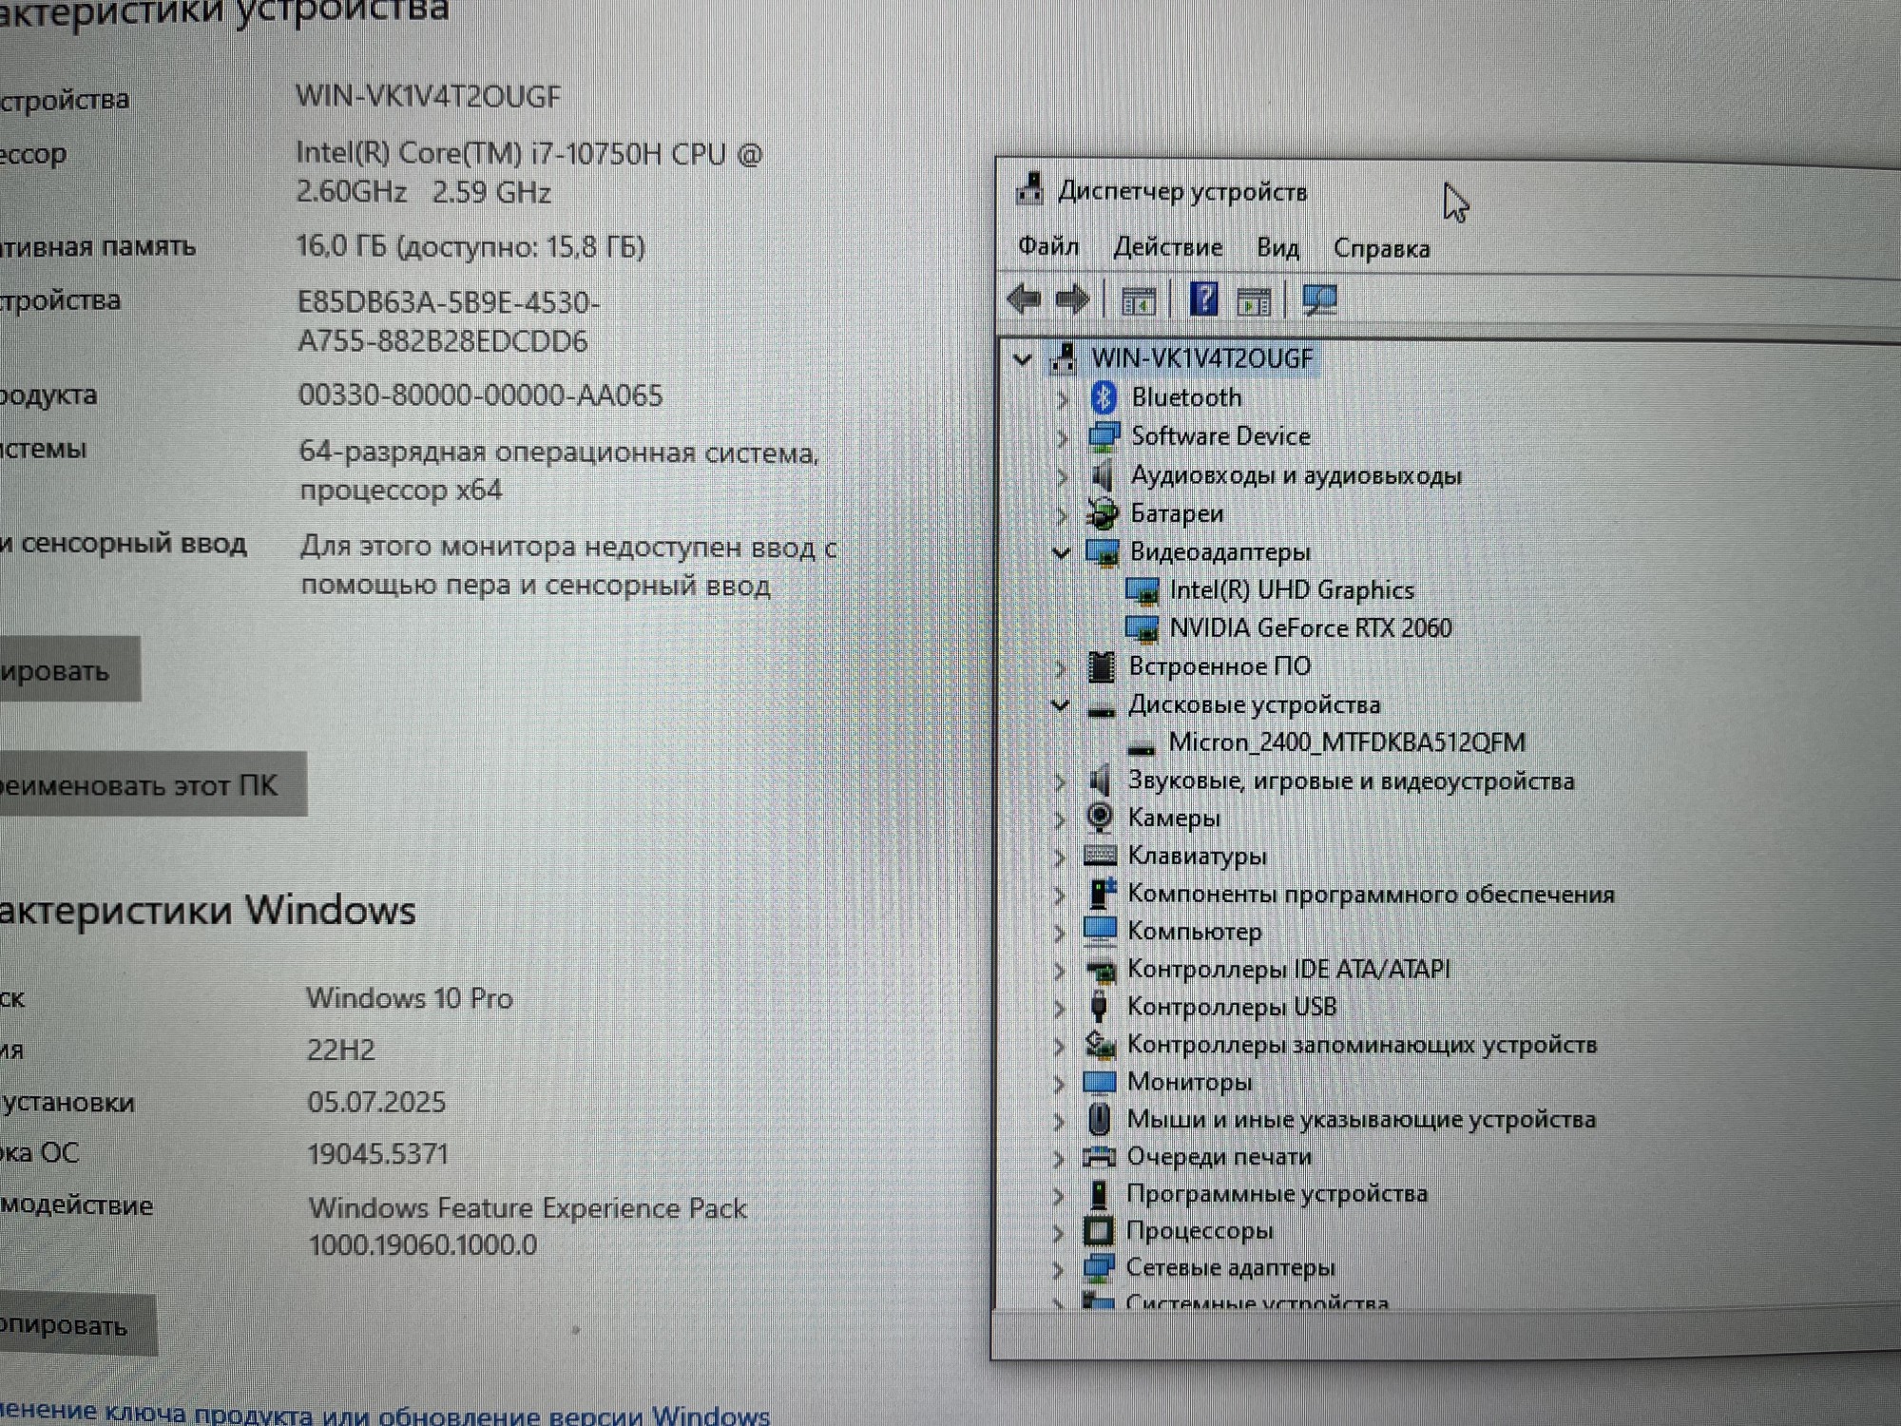Open the Справка menu
Viewport: 1901px width, 1426px height.
click(1381, 249)
